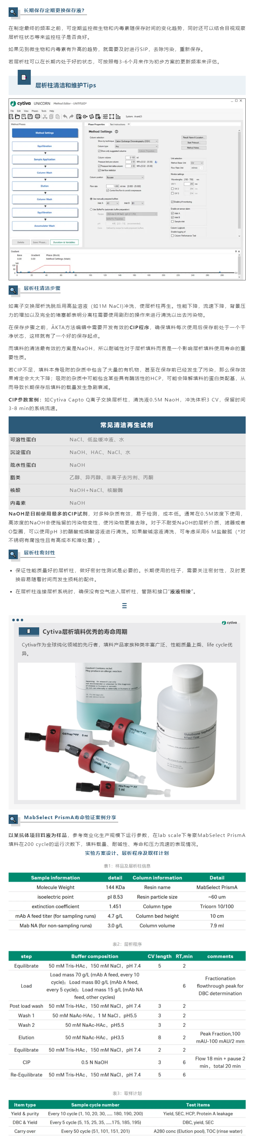Click the sliders settings toolbar icon

[105, 117]
